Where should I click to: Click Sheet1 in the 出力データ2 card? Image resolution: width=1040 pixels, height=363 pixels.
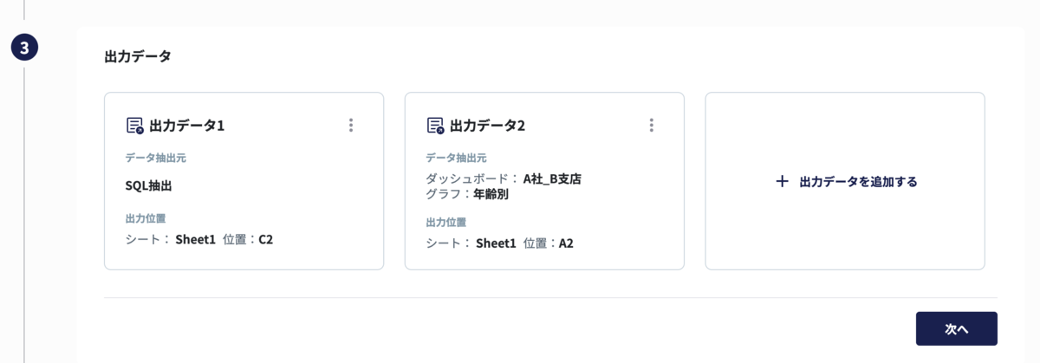click(496, 243)
